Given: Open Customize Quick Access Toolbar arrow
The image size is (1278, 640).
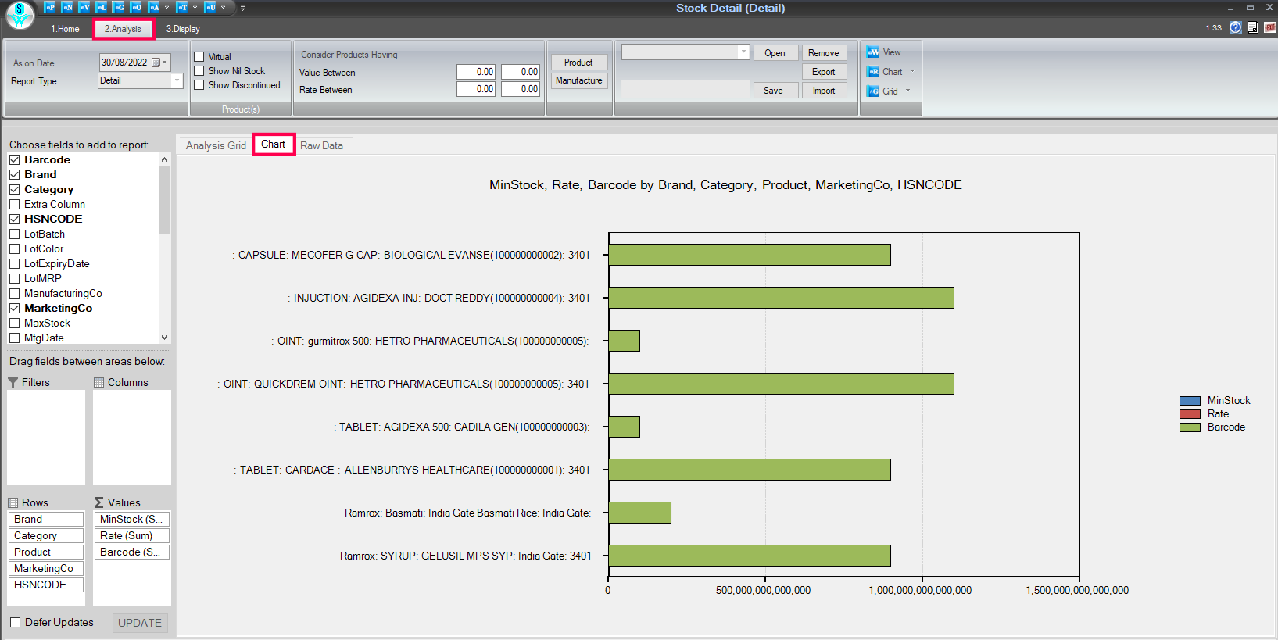Looking at the screenshot, I should (x=242, y=8).
